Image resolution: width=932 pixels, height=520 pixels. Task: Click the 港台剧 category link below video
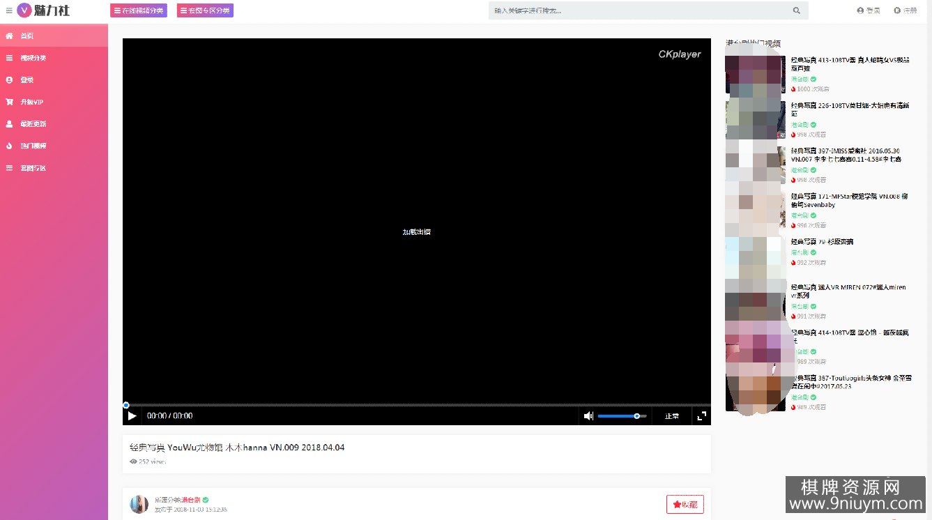click(191, 500)
